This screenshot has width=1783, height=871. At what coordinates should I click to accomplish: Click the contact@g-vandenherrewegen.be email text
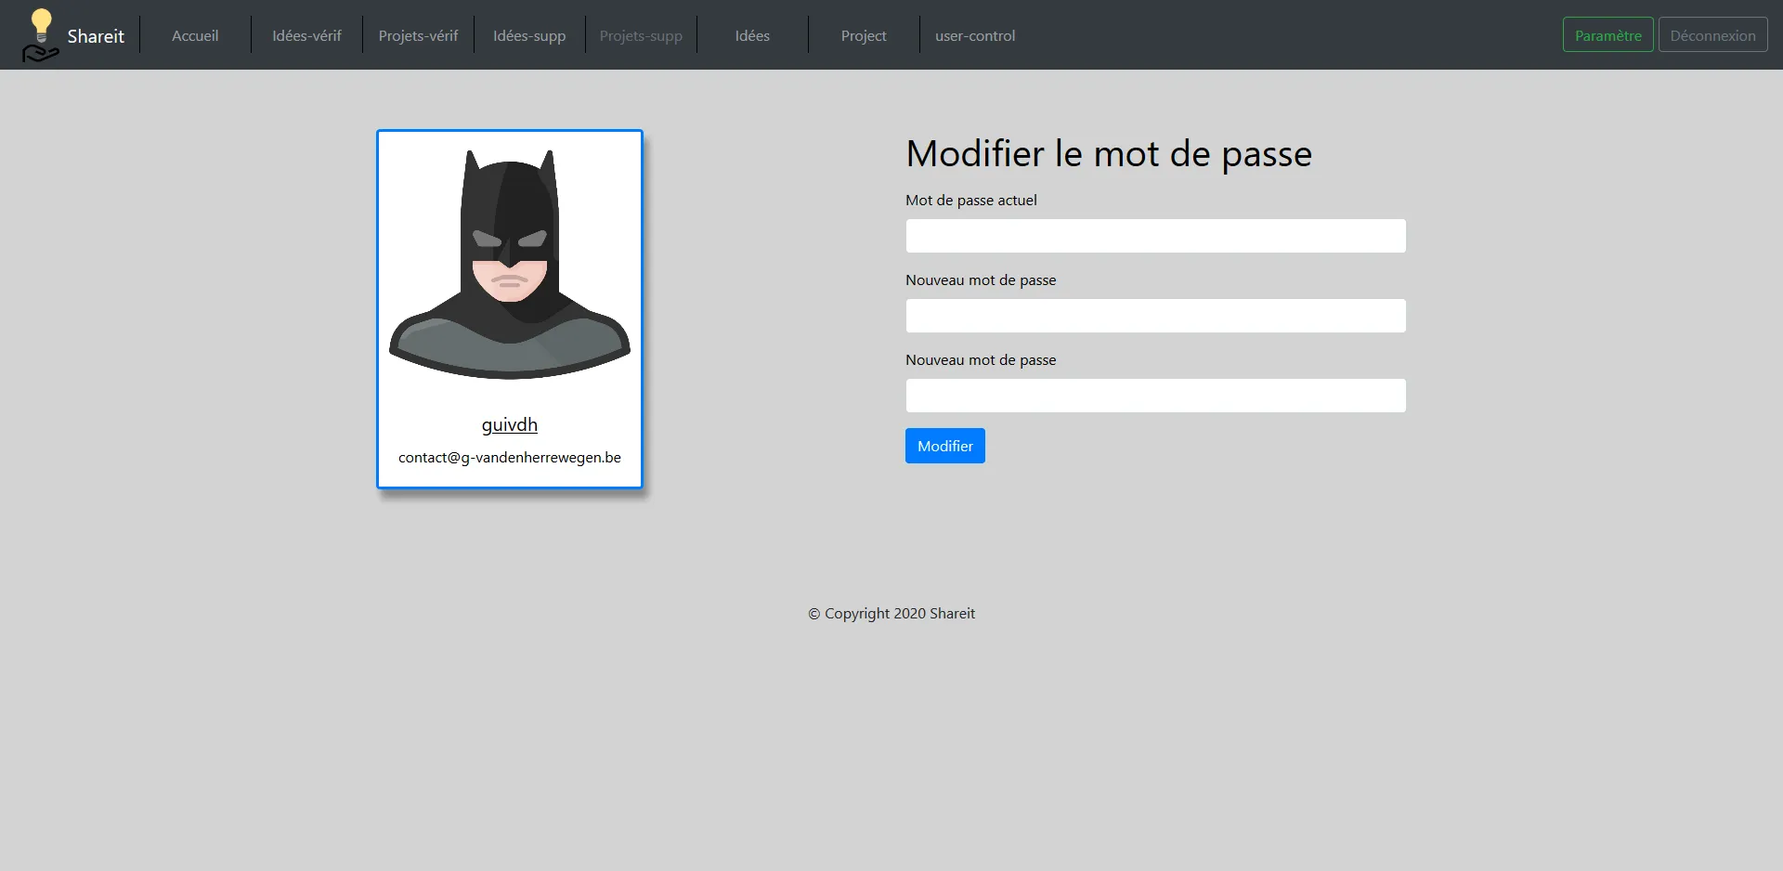tap(510, 458)
